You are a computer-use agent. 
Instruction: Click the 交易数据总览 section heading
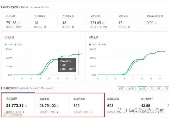coord(11,88)
